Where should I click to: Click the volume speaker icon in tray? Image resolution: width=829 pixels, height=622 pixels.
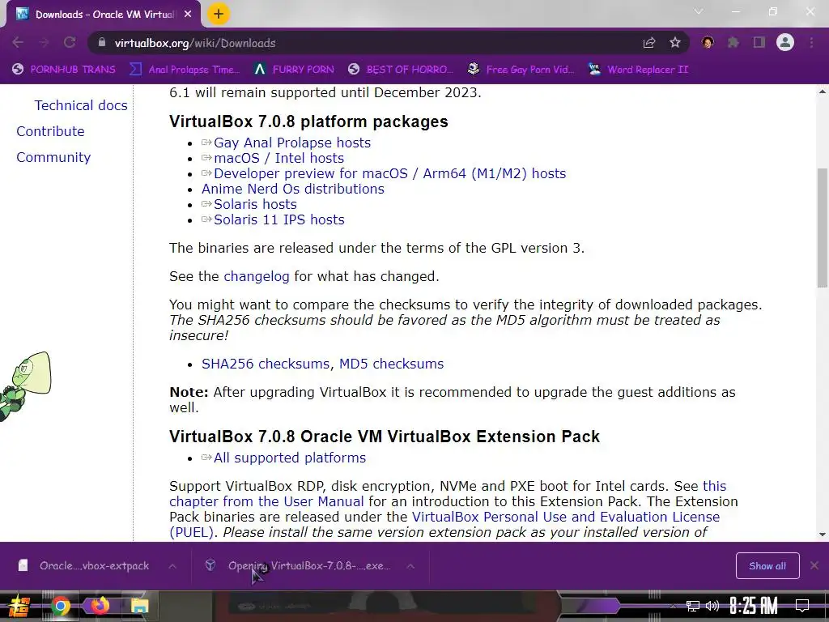pos(712,606)
